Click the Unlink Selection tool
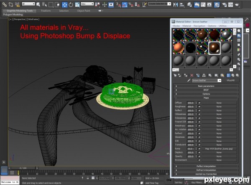 [x=11, y=5]
